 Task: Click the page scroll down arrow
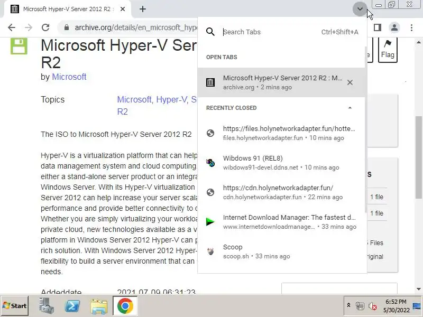(419, 289)
